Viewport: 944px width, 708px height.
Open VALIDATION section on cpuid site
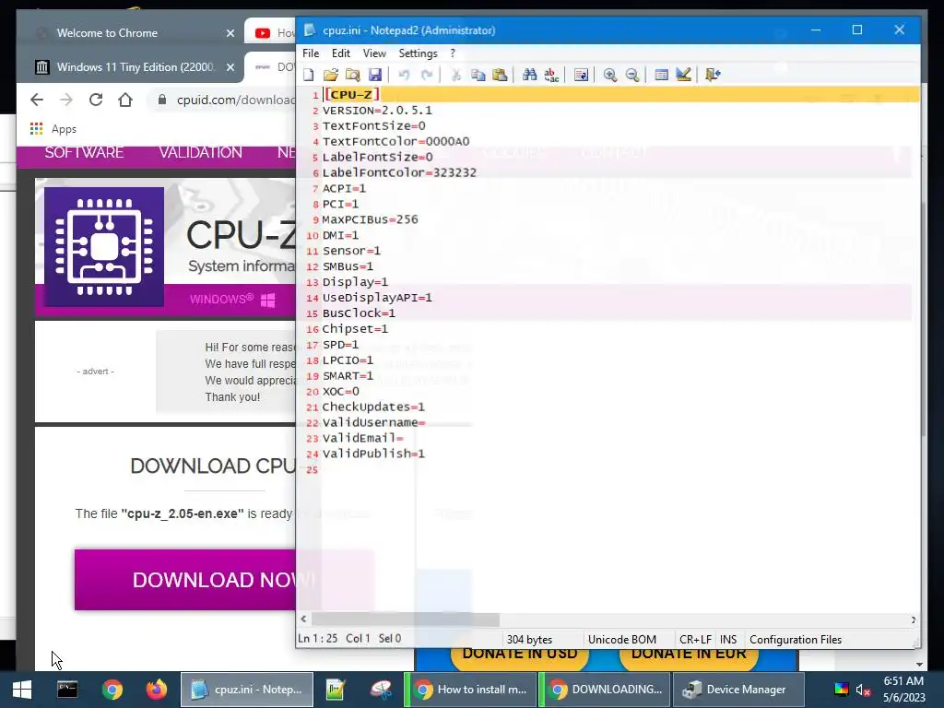pyautogui.click(x=200, y=152)
